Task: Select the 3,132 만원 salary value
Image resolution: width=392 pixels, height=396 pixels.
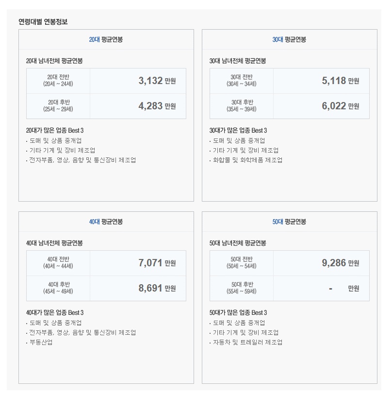Action: coord(157,81)
